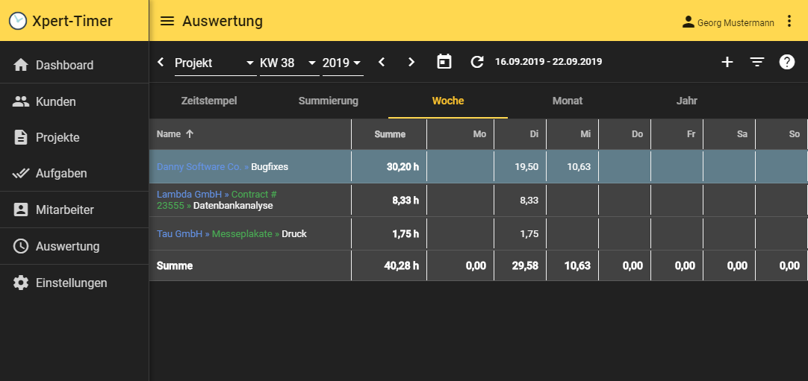This screenshot has height=381, width=808.
Task: Open the three-dot overflow menu
Action: pyautogui.click(x=789, y=21)
